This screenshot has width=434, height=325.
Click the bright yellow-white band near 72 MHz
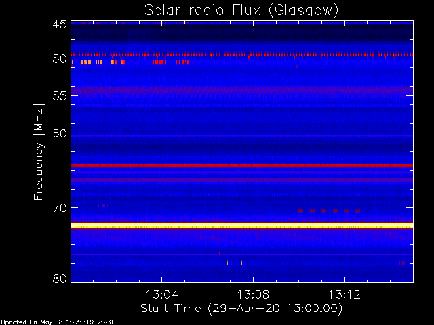pyautogui.click(x=242, y=225)
